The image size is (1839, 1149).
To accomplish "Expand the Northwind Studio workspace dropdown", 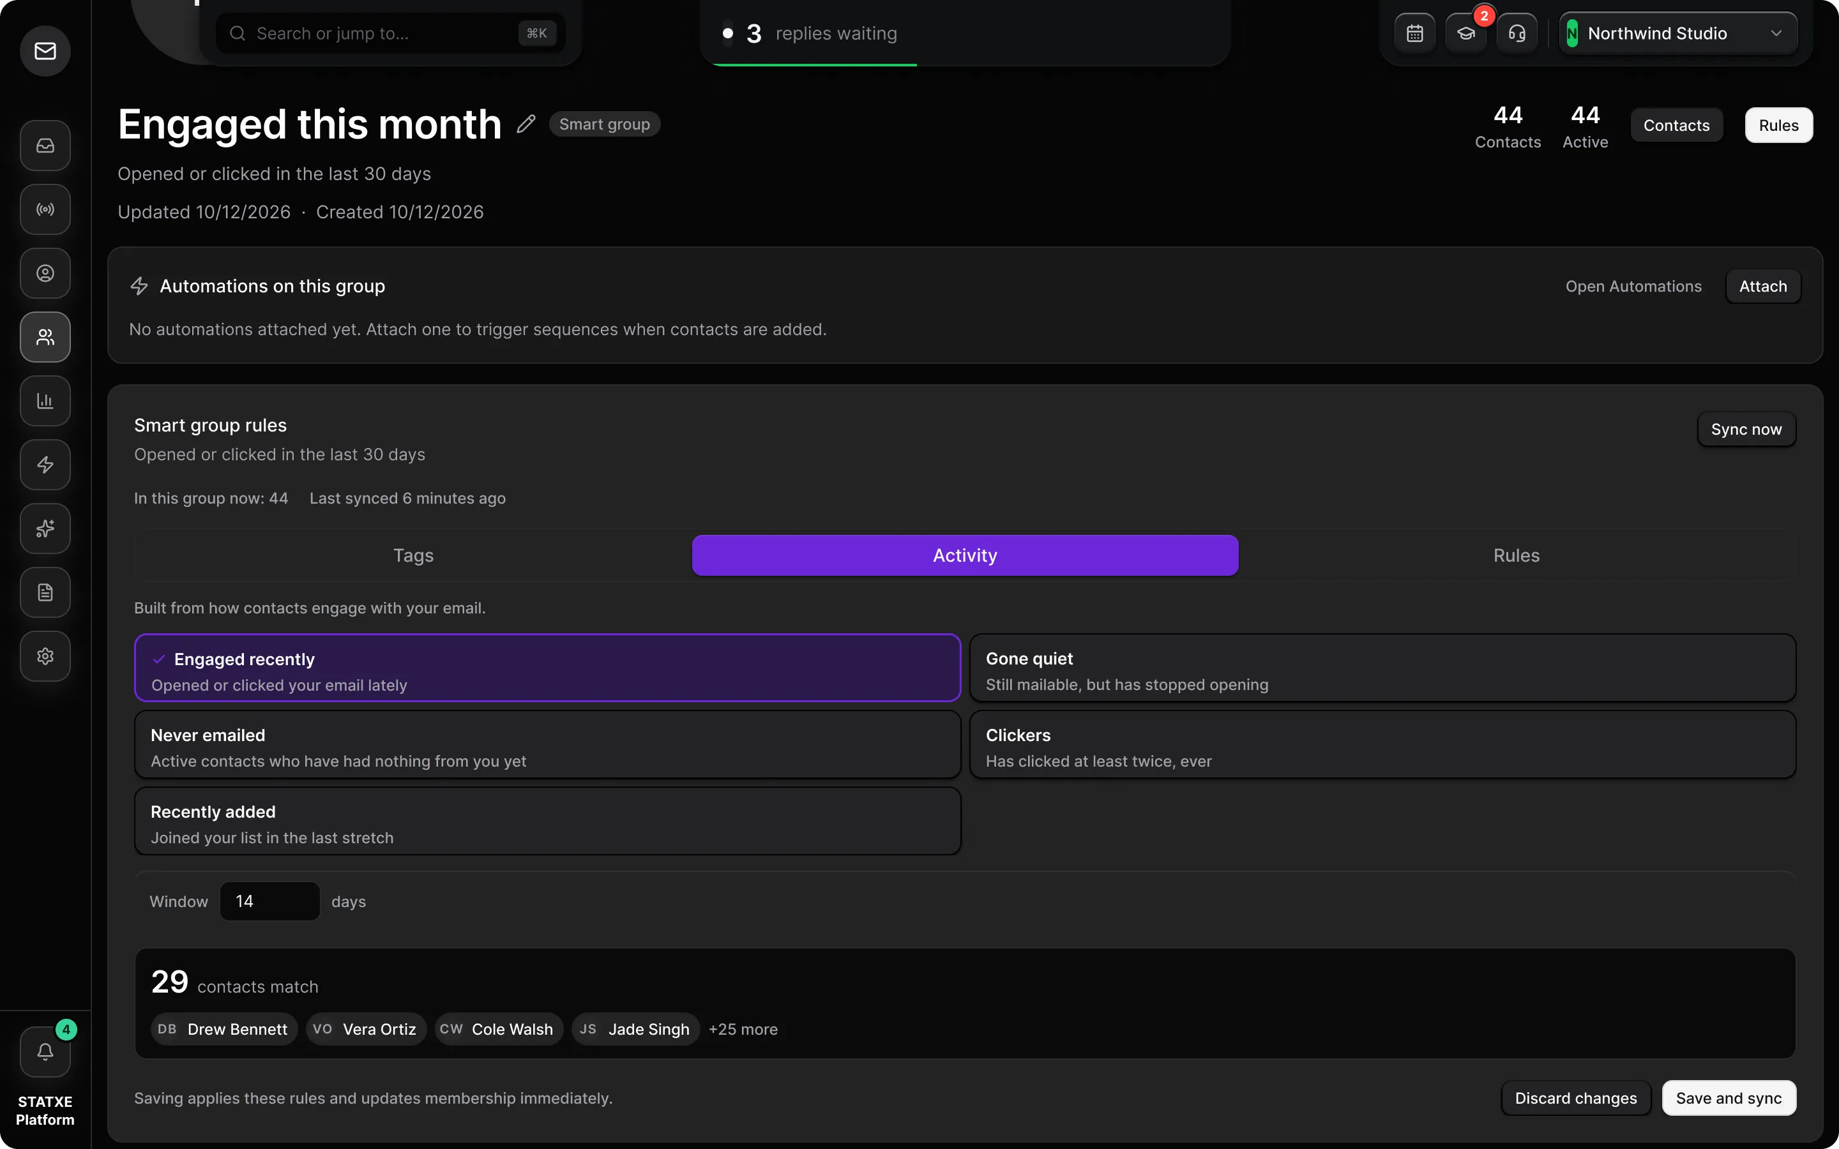I will 1678,33.
